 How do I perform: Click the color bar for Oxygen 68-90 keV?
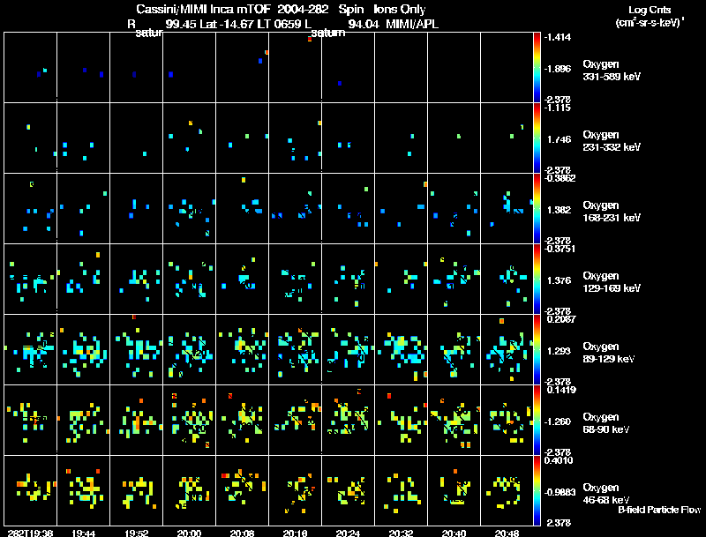(x=537, y=421)
